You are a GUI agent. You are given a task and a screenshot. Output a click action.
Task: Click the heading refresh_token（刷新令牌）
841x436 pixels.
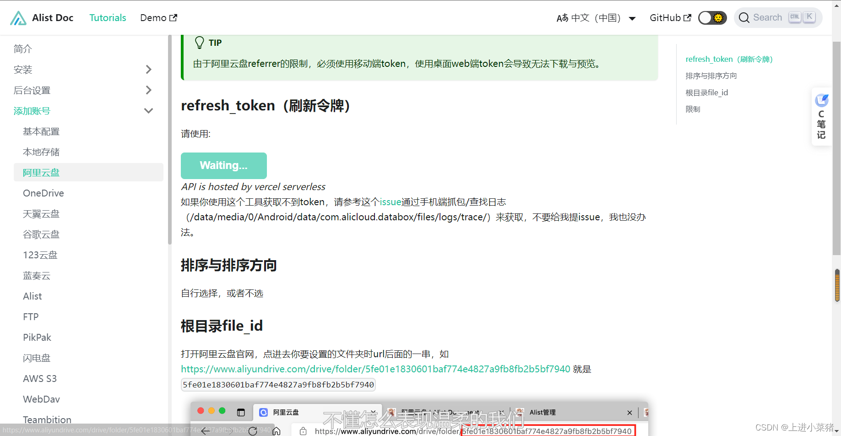pos(266,106)
